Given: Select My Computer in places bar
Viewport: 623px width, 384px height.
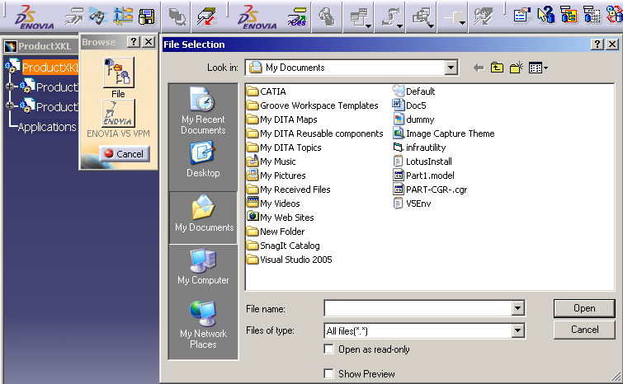Looking at the screenshot, I should [203, 267].
